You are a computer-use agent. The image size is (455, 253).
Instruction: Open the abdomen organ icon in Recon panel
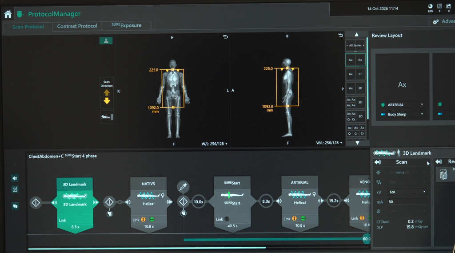(x=443, y=174)
